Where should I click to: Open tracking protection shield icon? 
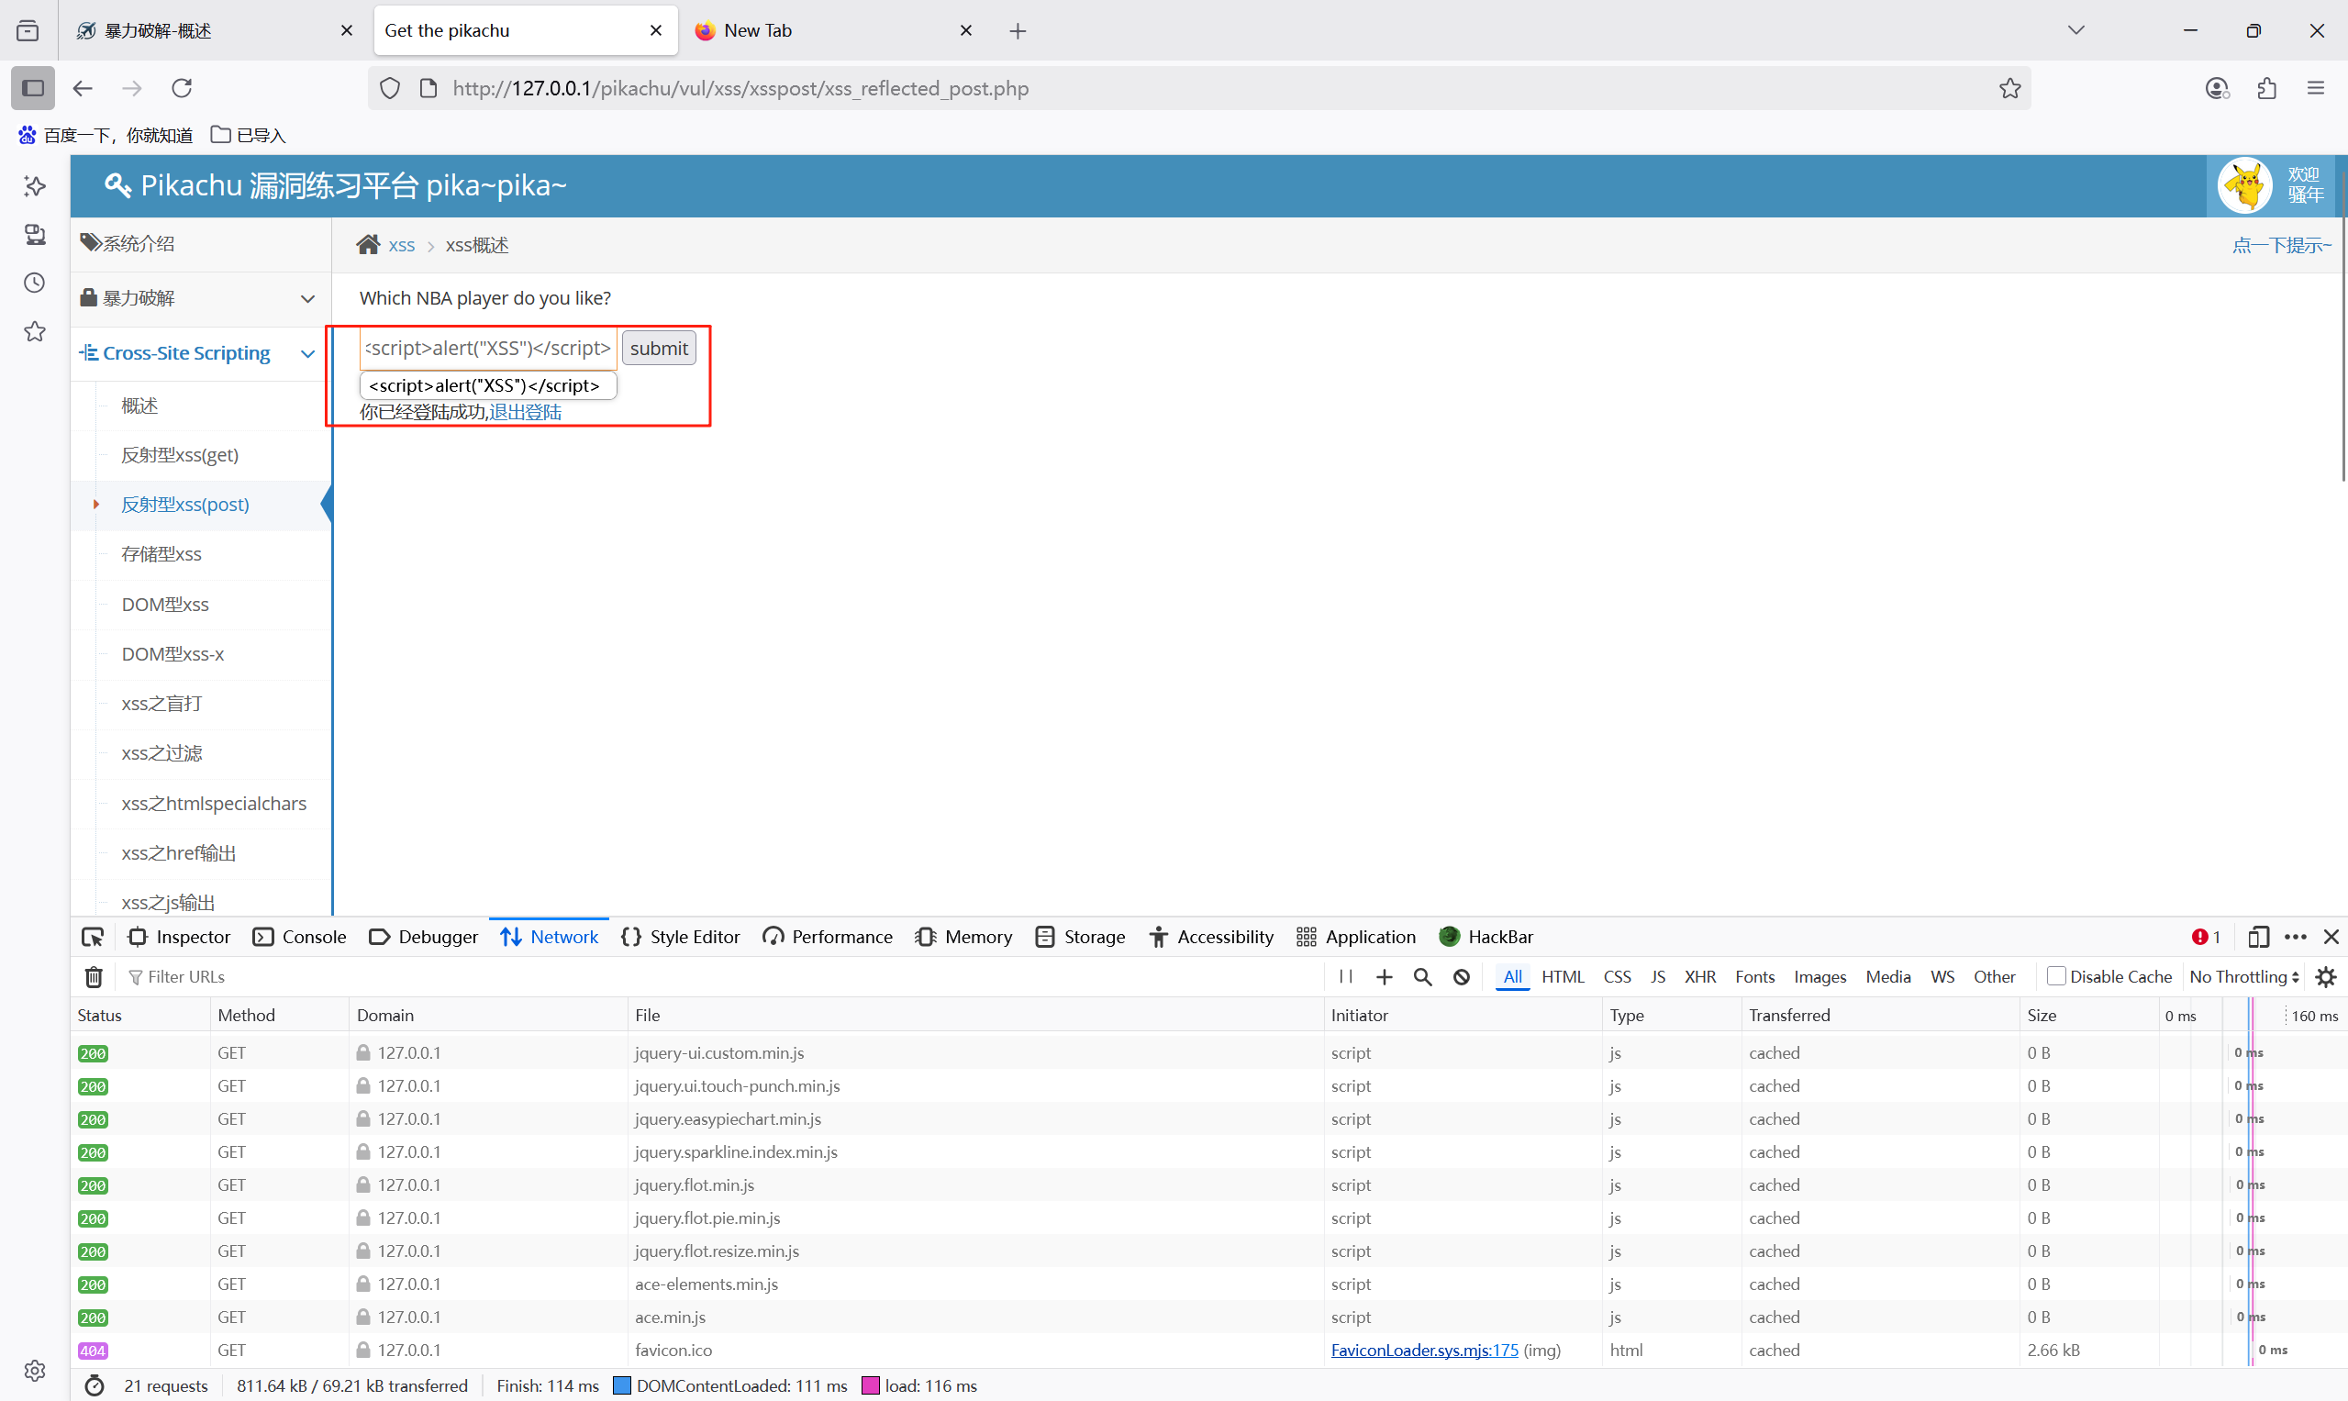pos(390,88)
